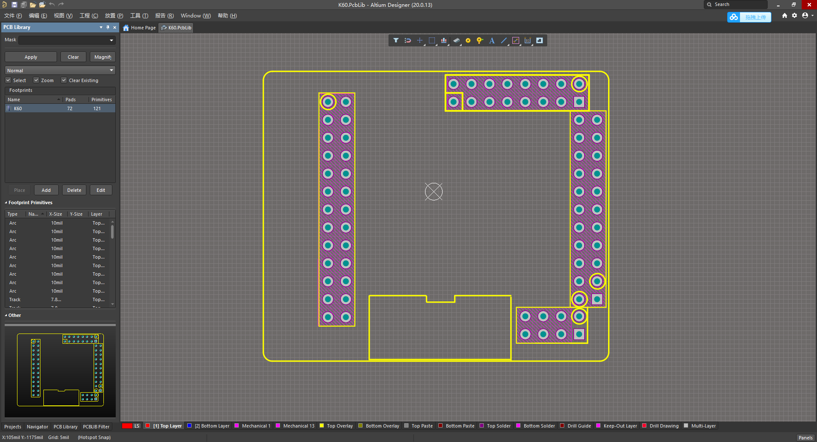Toggle the Select checkbox

pos(8,80)
